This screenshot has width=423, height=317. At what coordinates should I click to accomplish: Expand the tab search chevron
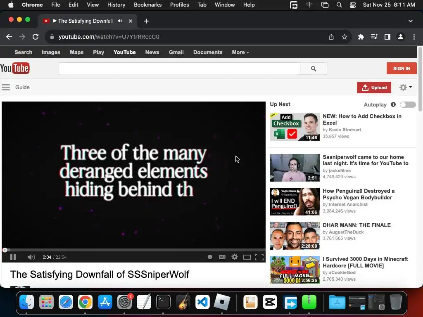tap(410, 21)
